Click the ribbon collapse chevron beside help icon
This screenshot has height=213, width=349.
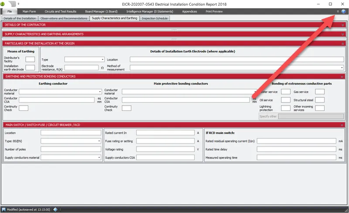[x=338, y=11]
